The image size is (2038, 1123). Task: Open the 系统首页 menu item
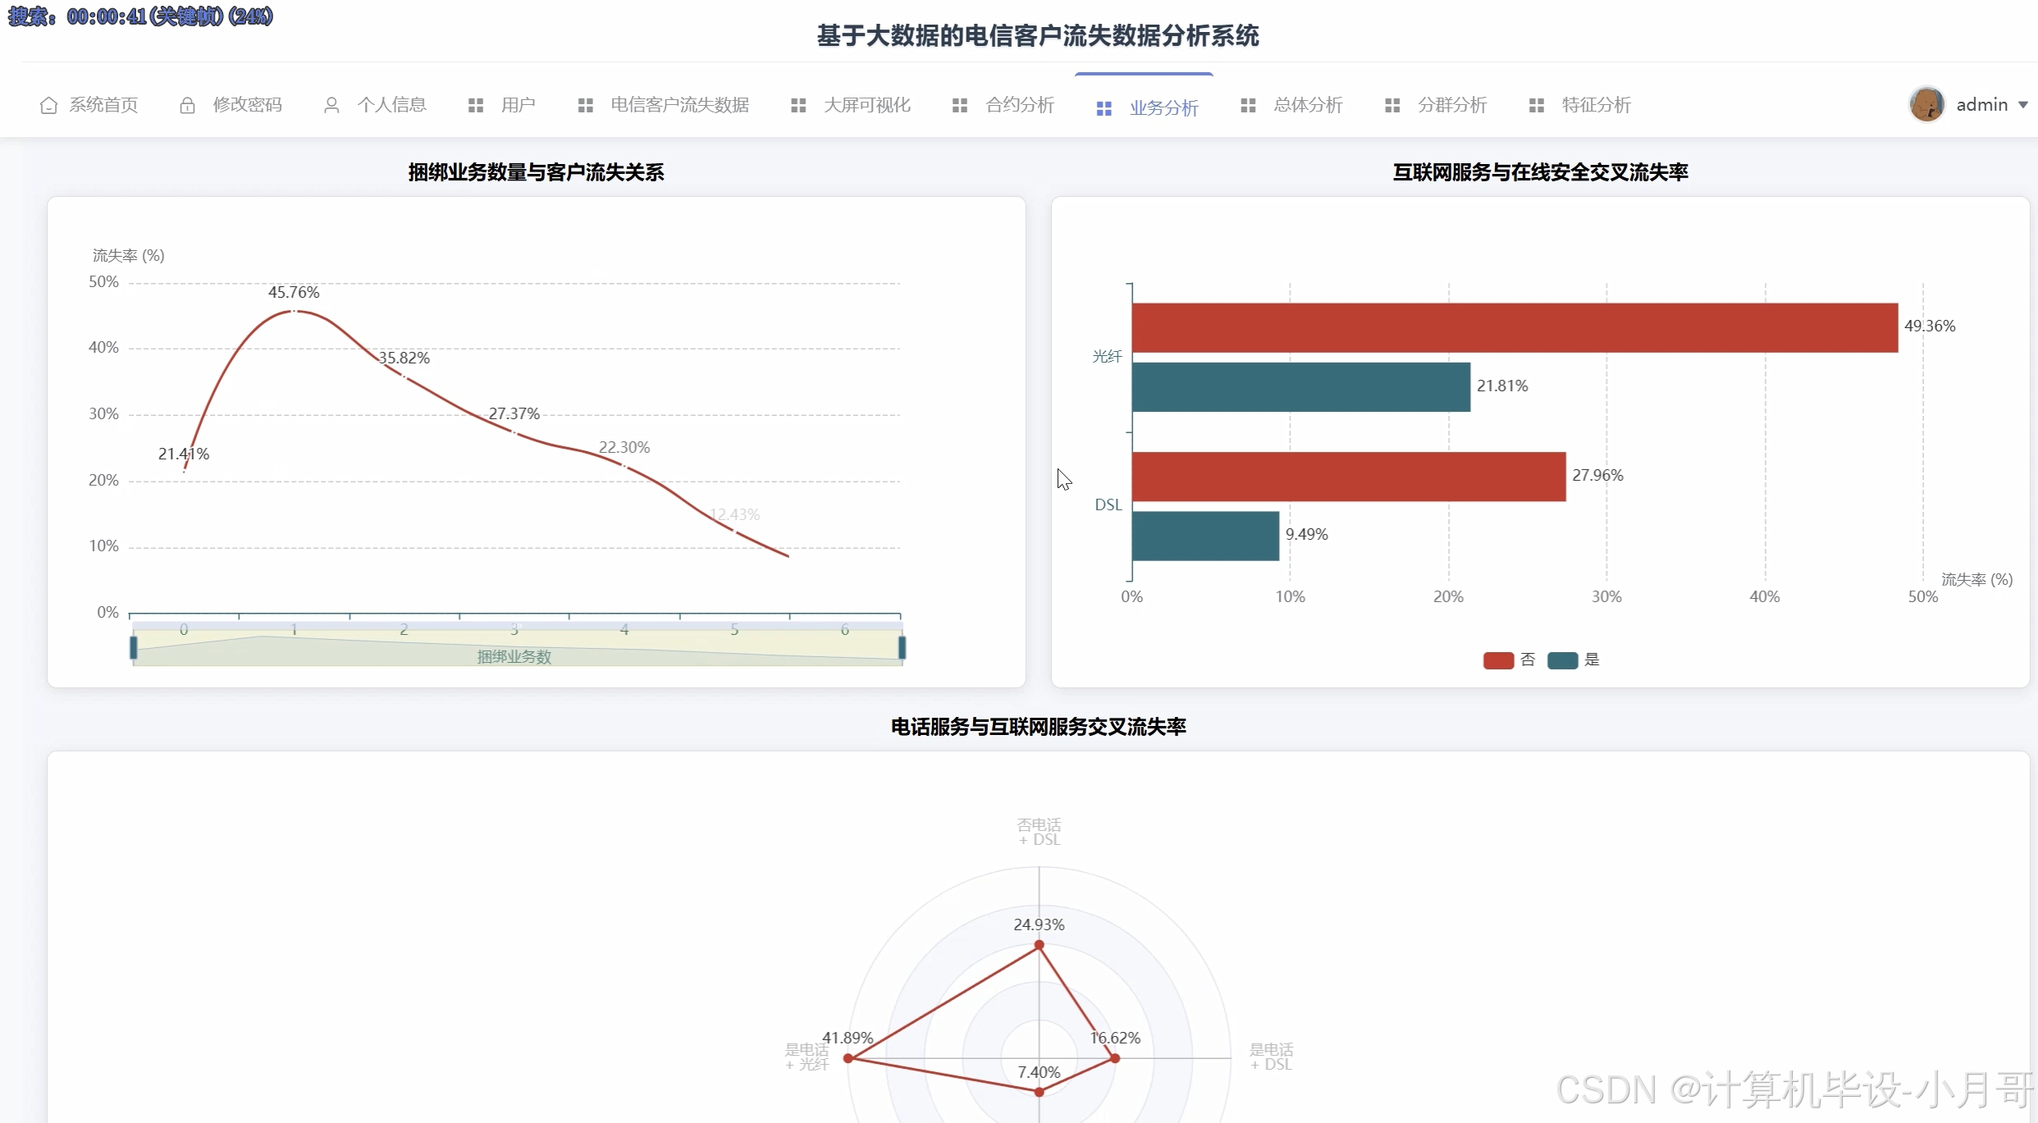pos(103,105)
